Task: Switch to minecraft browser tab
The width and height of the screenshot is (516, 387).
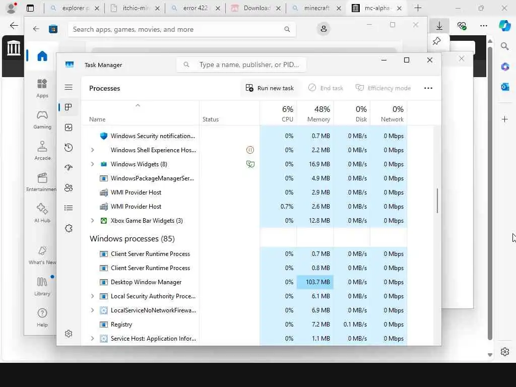Action: pos(316,8)
